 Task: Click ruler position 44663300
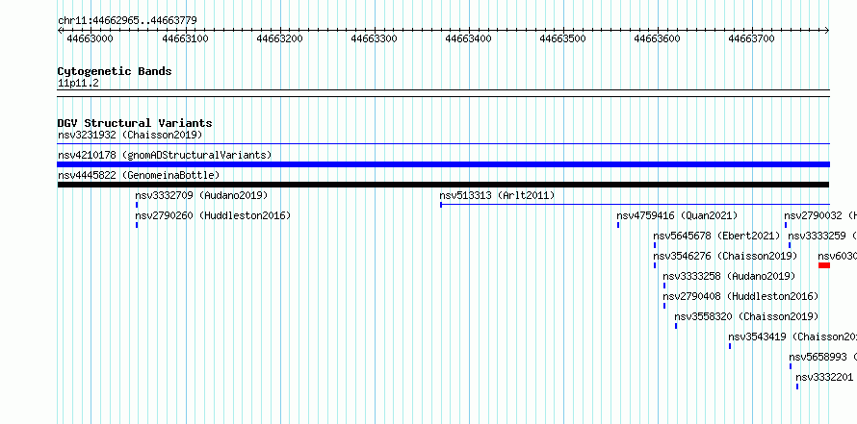click(x=374, y=38)
